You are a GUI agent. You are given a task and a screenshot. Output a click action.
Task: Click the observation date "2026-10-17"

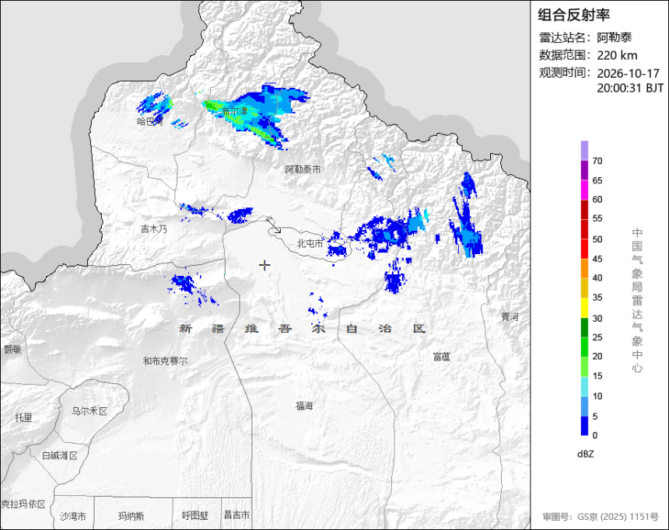(x=628, y=73)
